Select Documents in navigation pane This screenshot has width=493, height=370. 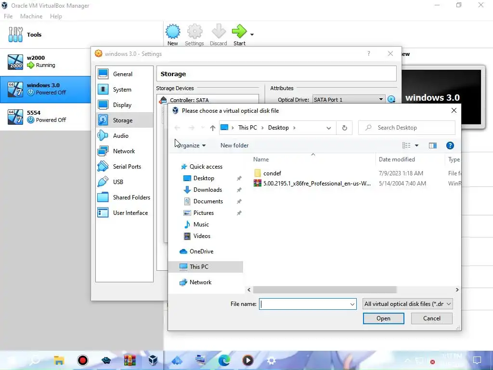point(208,201)
